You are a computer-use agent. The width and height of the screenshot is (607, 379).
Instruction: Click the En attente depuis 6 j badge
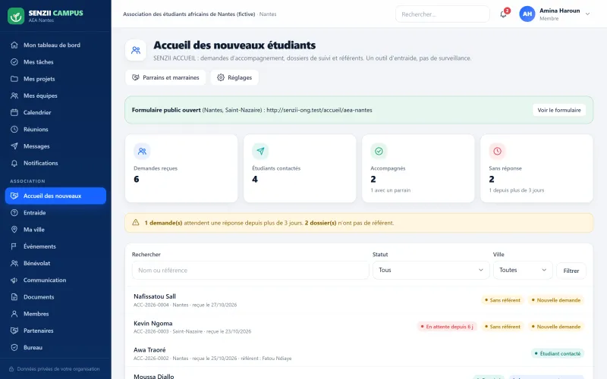coord(447,327)
